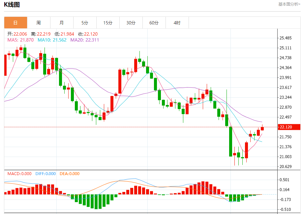Select the 日 daily chart tab
The height and width of the screenshot is (214, 303).
coord(15,23)
